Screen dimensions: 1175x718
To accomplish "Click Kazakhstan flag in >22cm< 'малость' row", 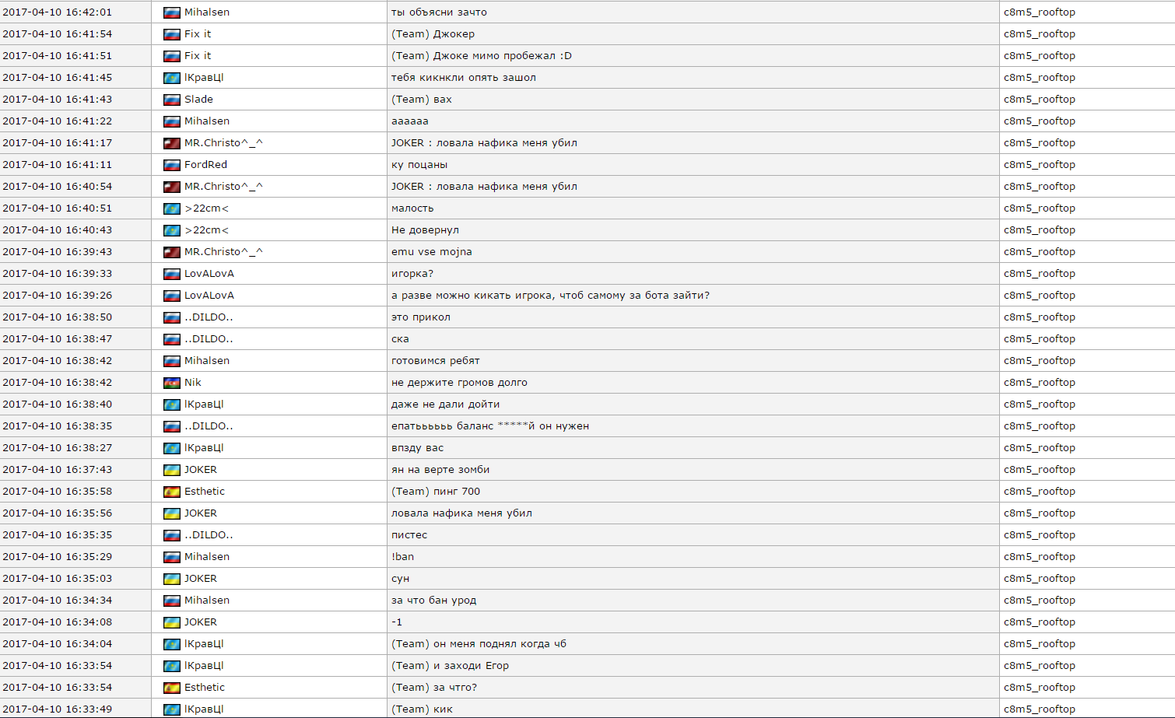I will point(171,208).
